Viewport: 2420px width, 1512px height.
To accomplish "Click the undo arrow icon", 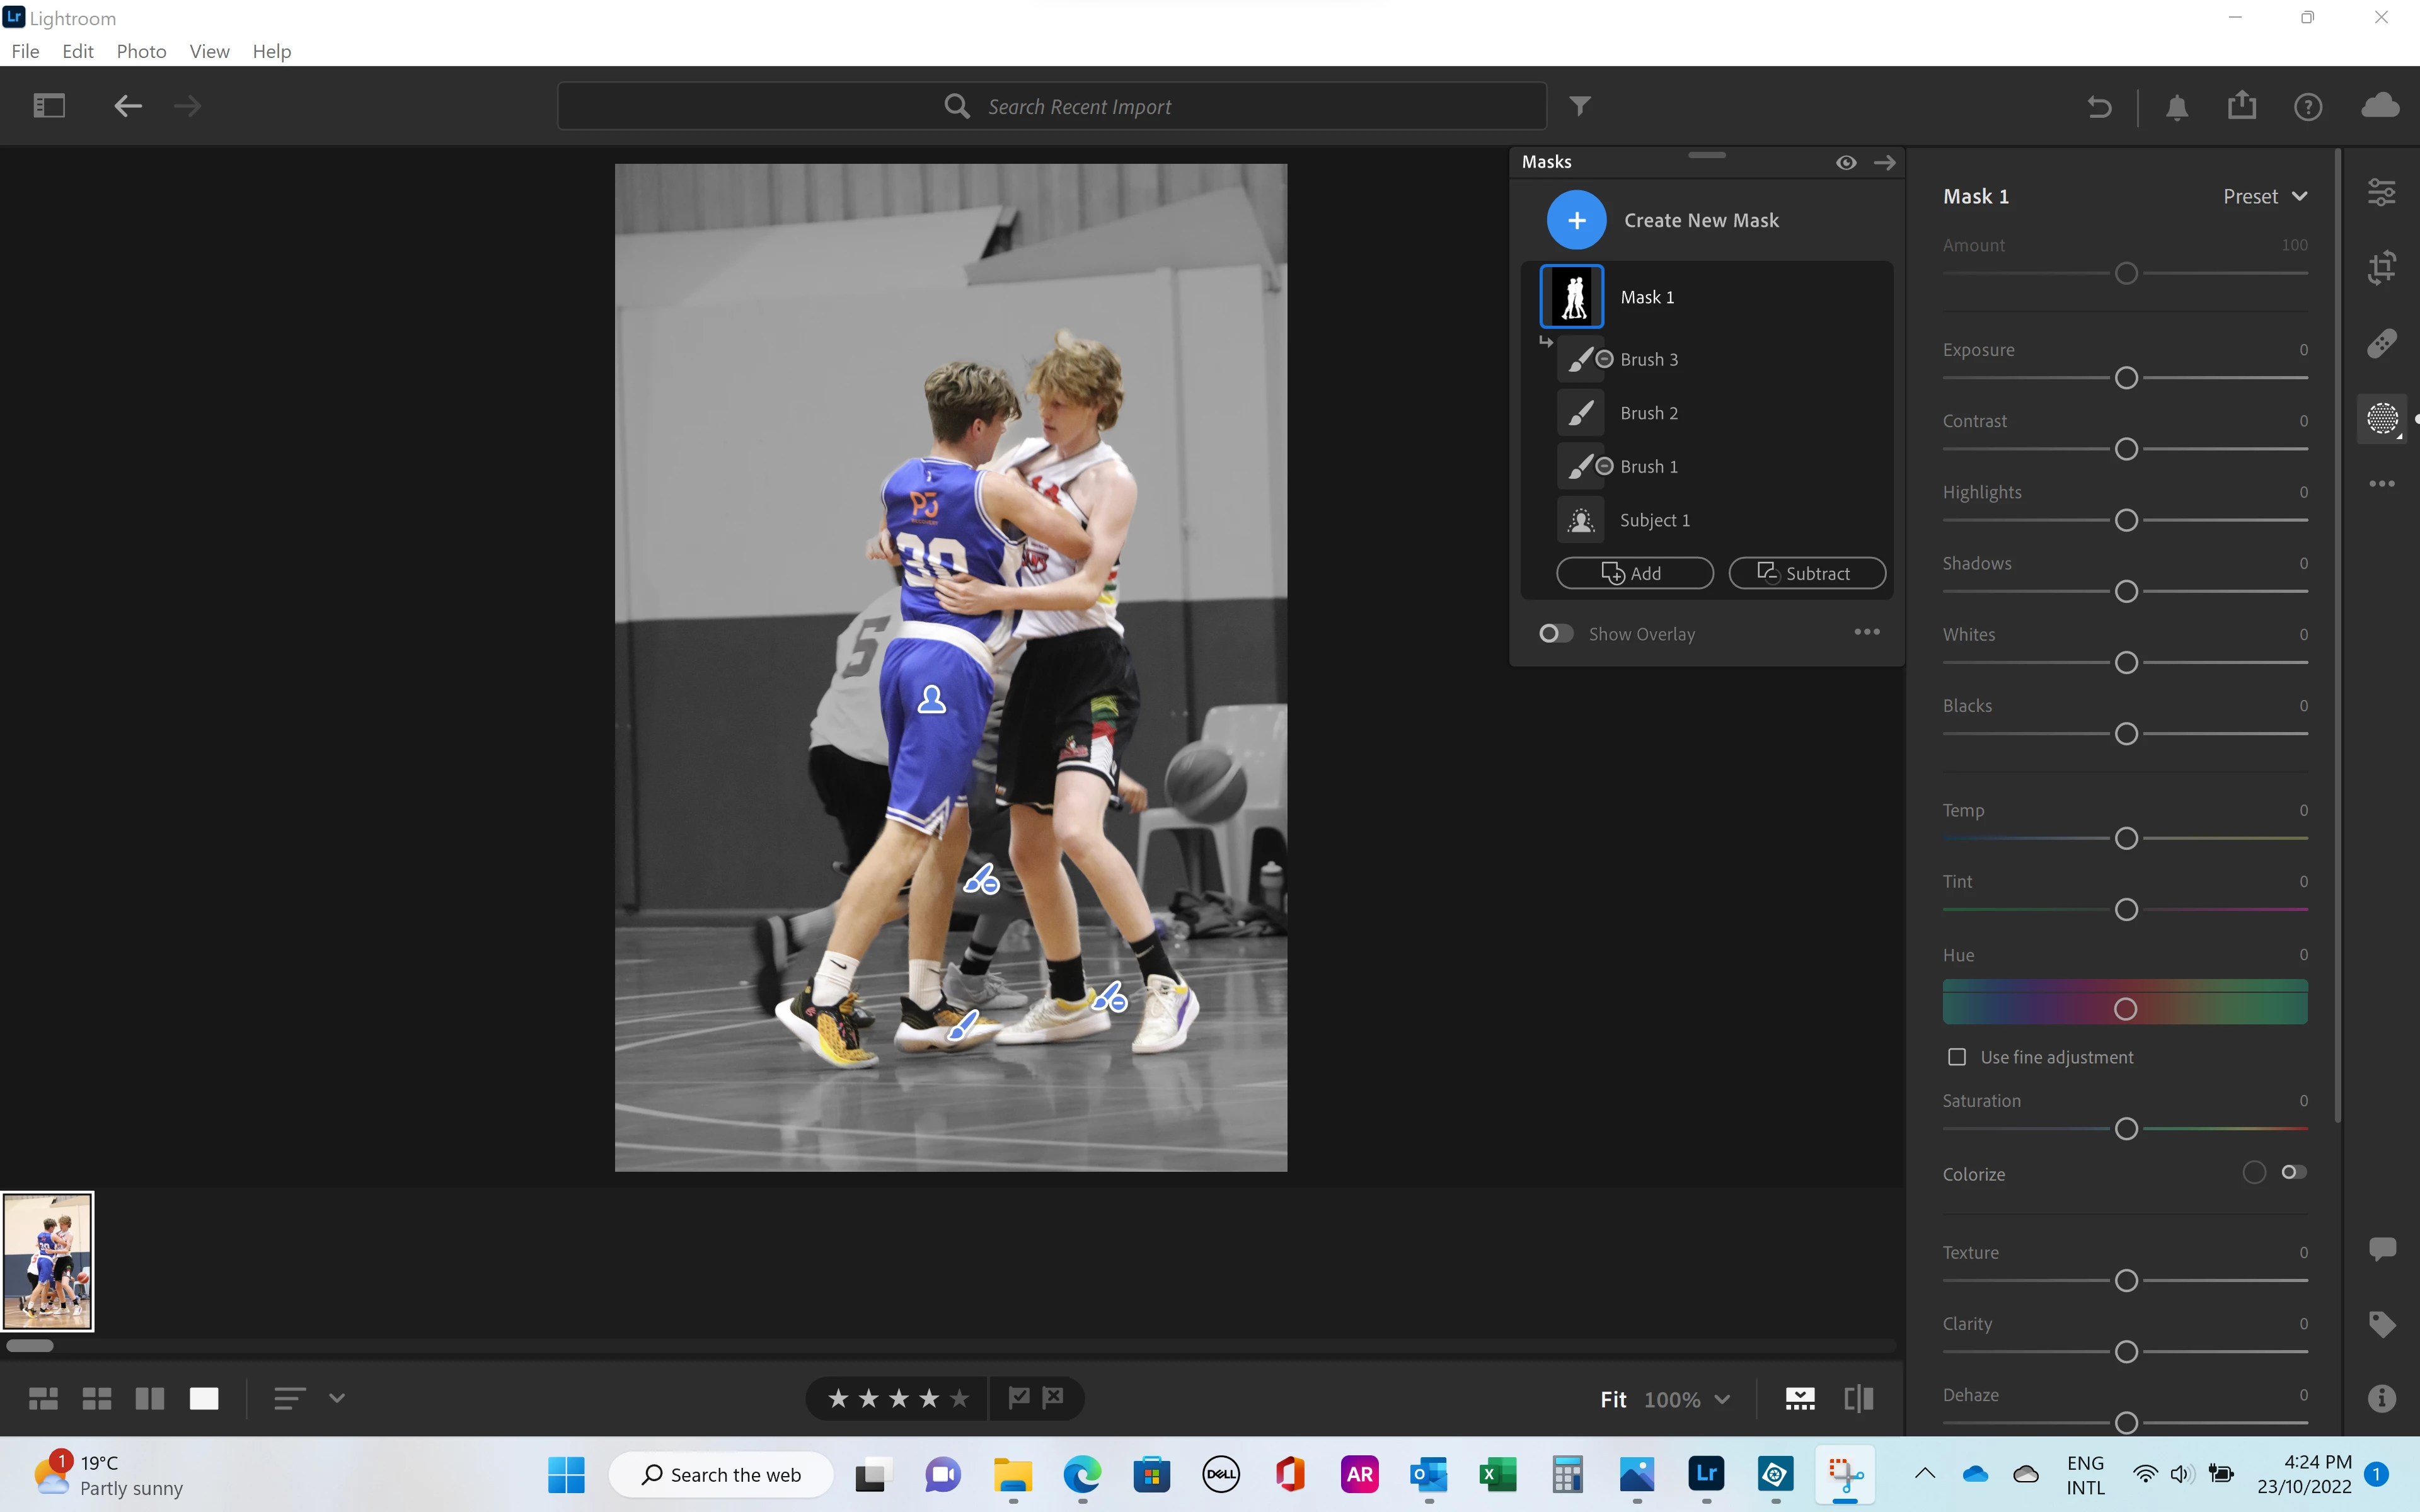I will click(2099, 106).
